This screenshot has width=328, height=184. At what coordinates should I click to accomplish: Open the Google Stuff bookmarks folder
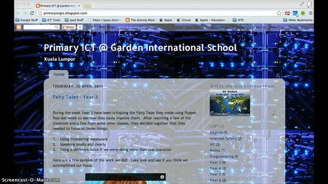[27, 20]
